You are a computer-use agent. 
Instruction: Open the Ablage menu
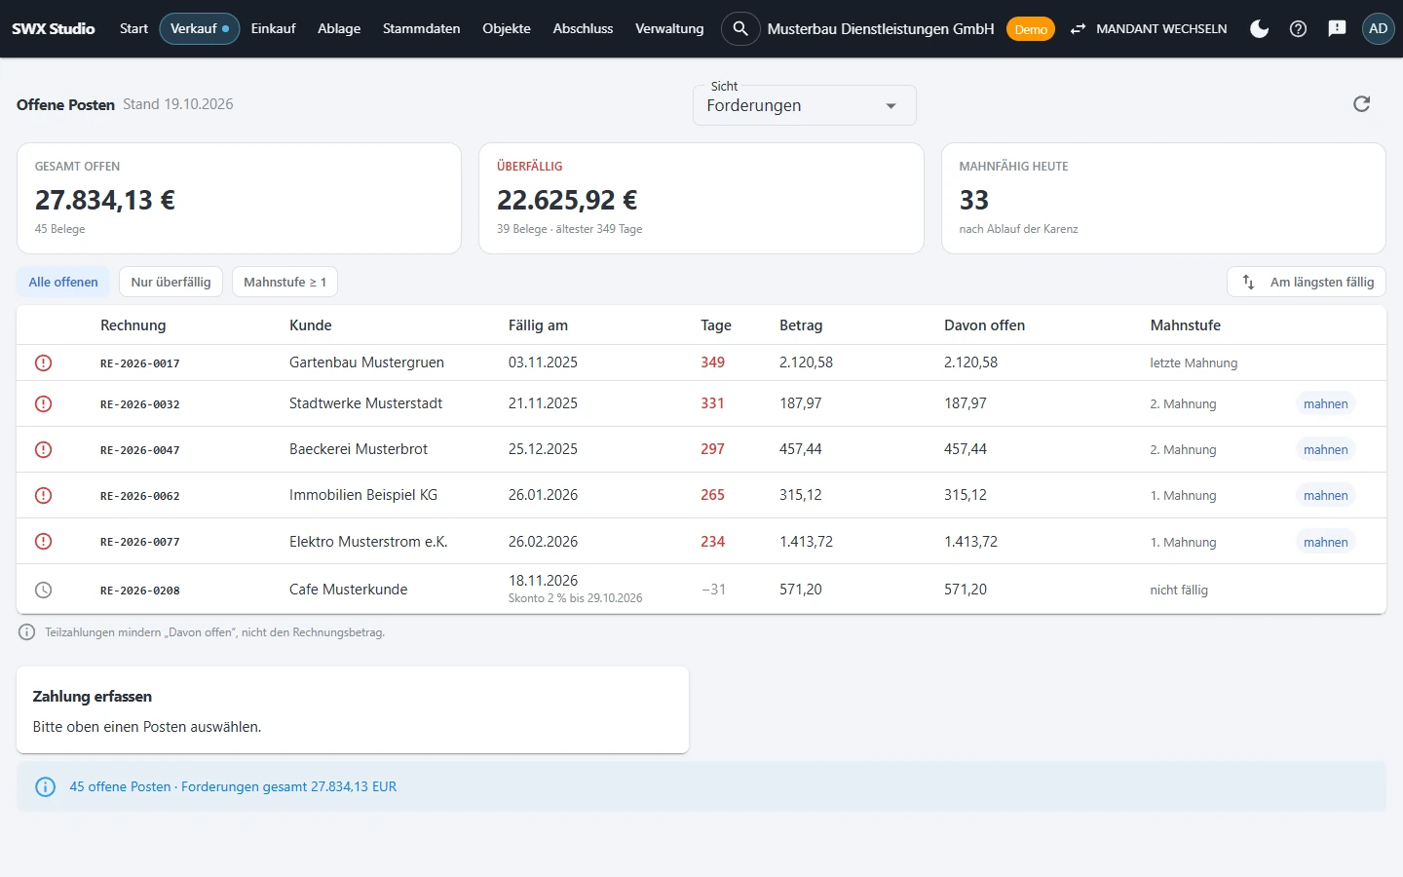coord(339,28)
